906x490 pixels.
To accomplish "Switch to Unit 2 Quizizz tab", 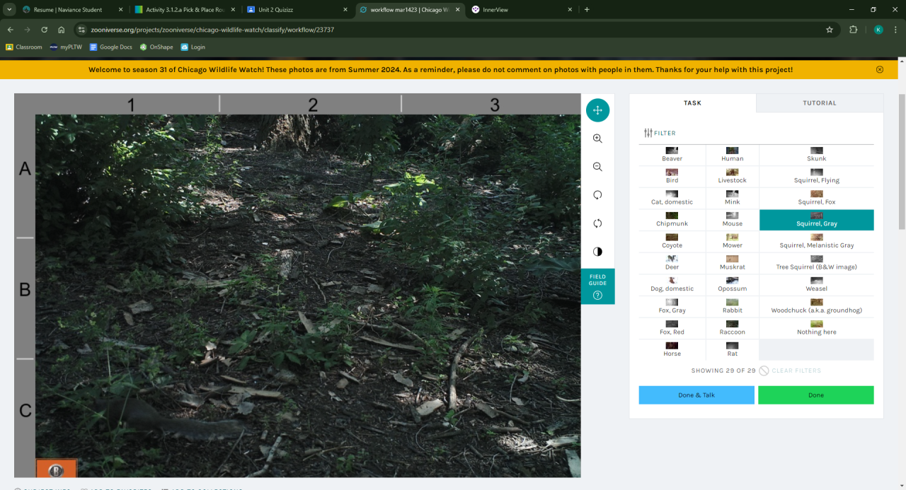I will [297, 10].
